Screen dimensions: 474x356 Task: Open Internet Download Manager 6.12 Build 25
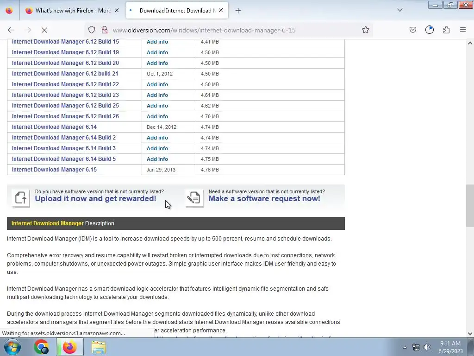(x=65, y=106)
